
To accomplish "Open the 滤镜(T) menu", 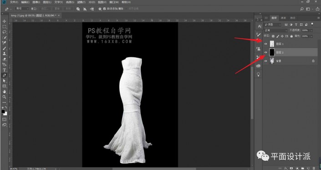I will [x=81, y=2].
